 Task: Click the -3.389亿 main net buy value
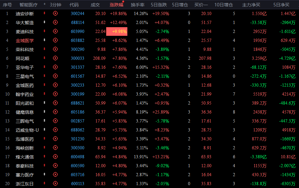click(258, 157)
